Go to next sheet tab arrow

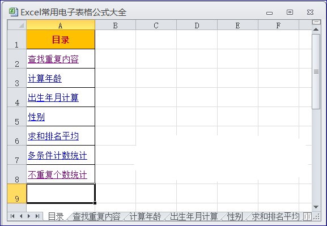tap(29, 216)
